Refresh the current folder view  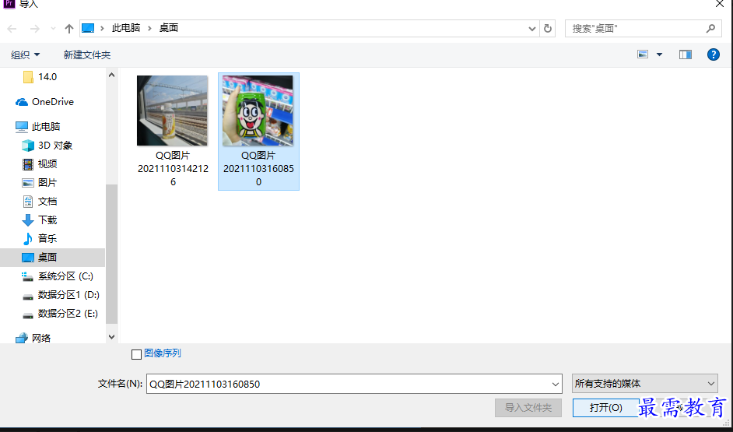[547, 29]
